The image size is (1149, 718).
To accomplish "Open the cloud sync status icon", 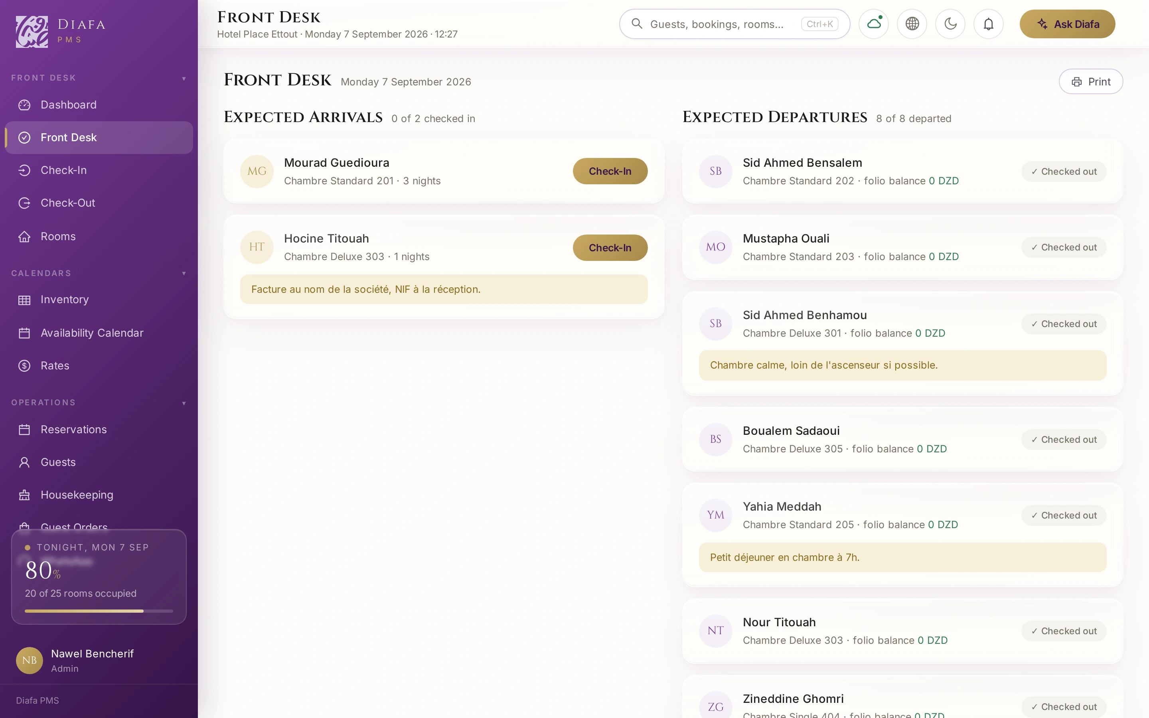I will [x=874, y=24].
